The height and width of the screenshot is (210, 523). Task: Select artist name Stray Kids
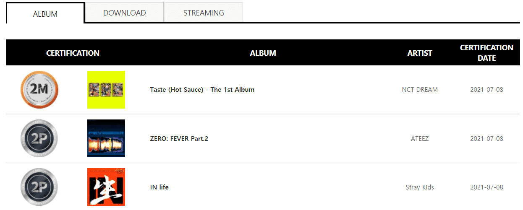tap(420, 187)
